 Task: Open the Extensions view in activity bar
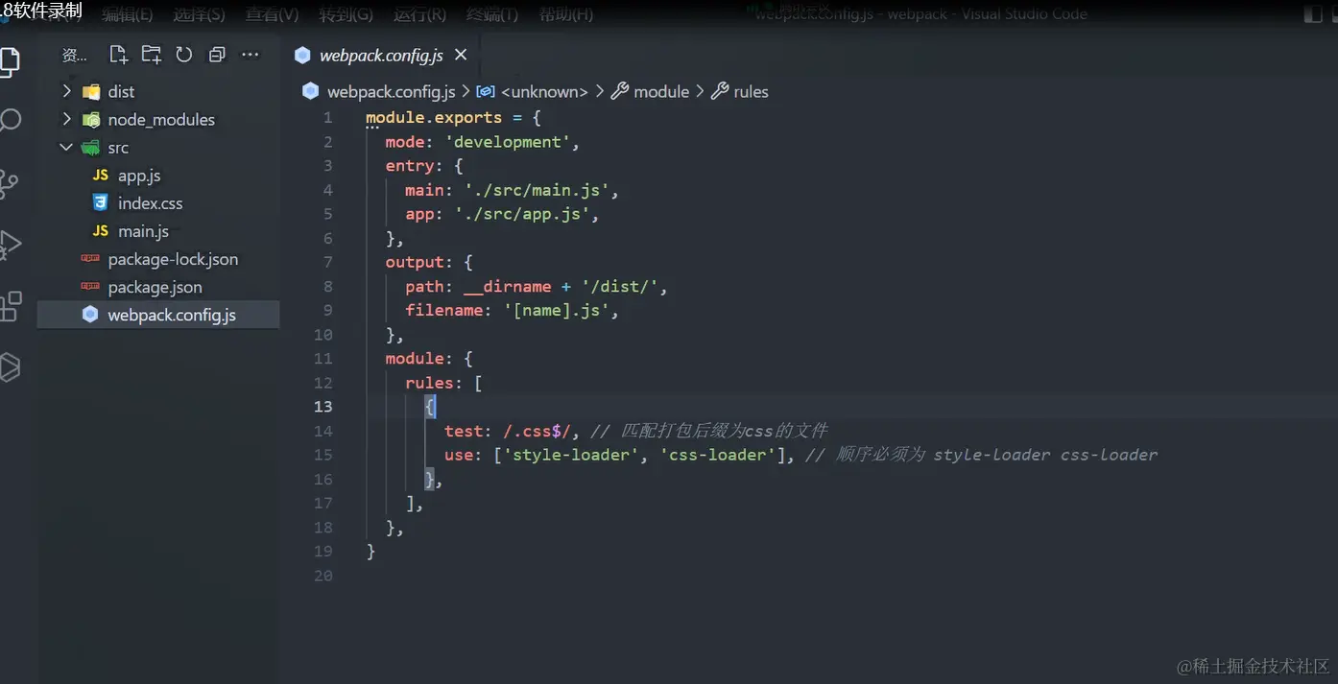tap(10, 305)
